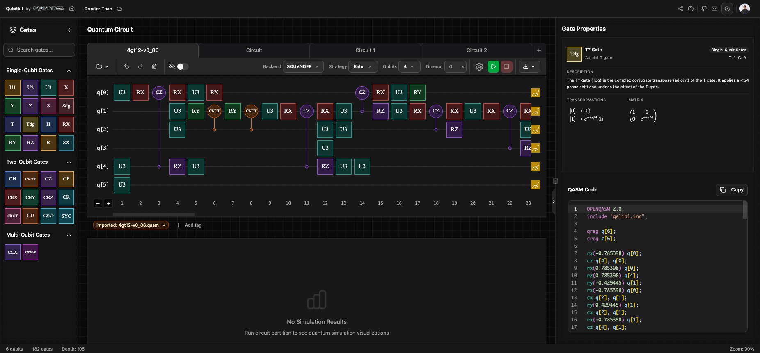Toggle dark mode with the moon button
The image size is (760, 353).
pos(727,9)
